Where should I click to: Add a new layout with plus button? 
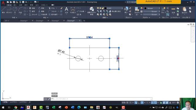[x=30, y=102]
